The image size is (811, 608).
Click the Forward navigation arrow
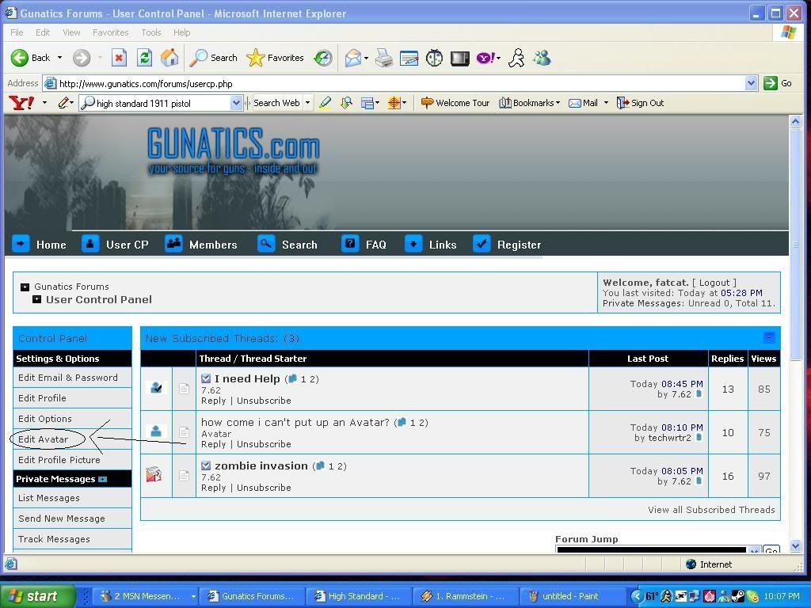82,58
